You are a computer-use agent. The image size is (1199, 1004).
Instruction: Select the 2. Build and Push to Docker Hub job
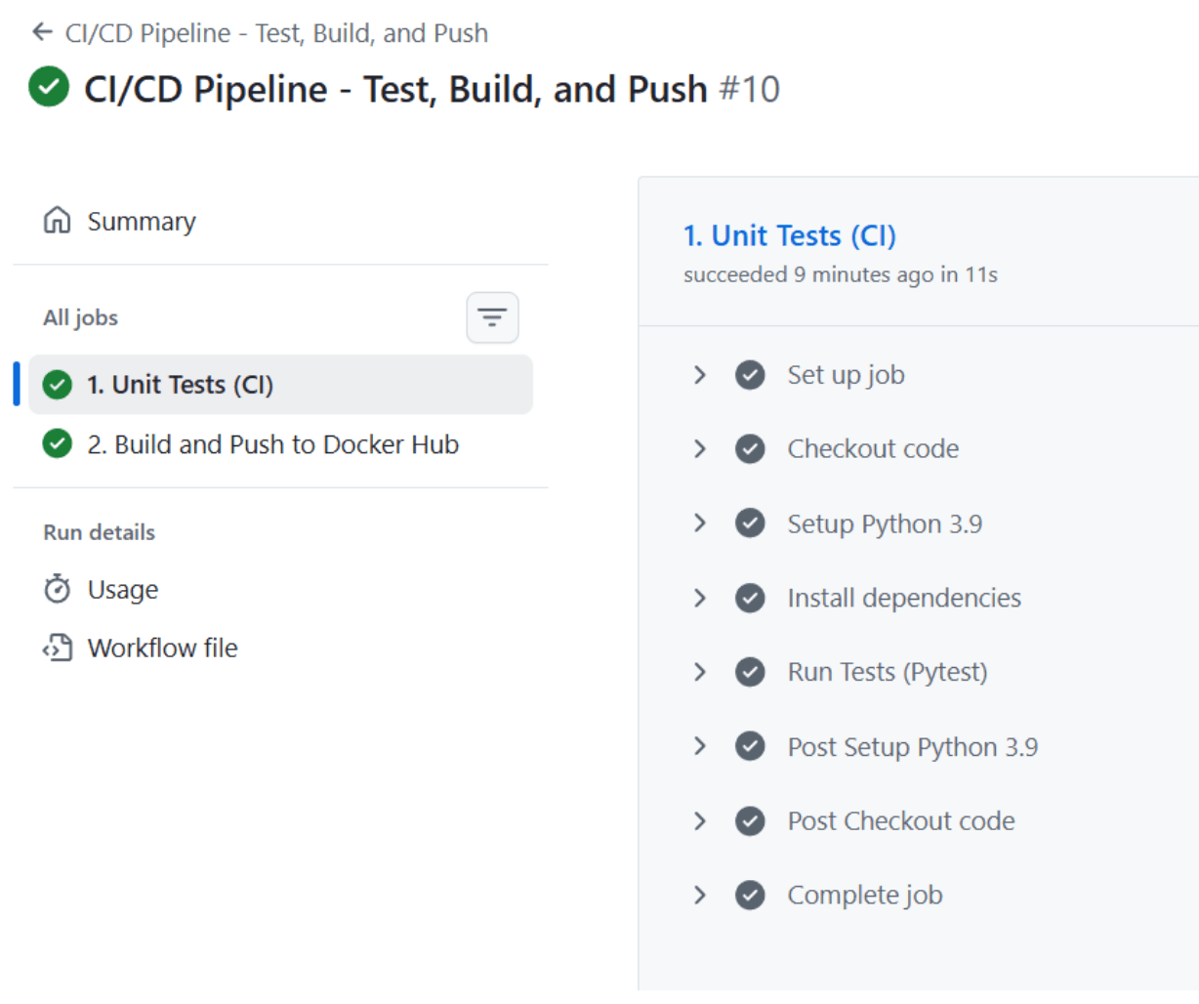click(272, 444)
